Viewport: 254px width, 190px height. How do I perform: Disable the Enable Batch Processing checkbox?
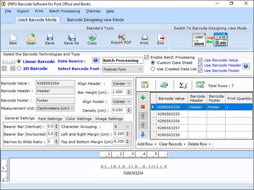[x=147, y=57]
